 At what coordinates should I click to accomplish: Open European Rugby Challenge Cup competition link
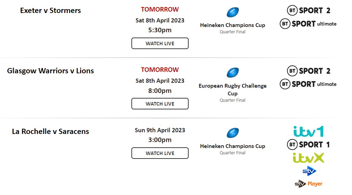(233, 89)
